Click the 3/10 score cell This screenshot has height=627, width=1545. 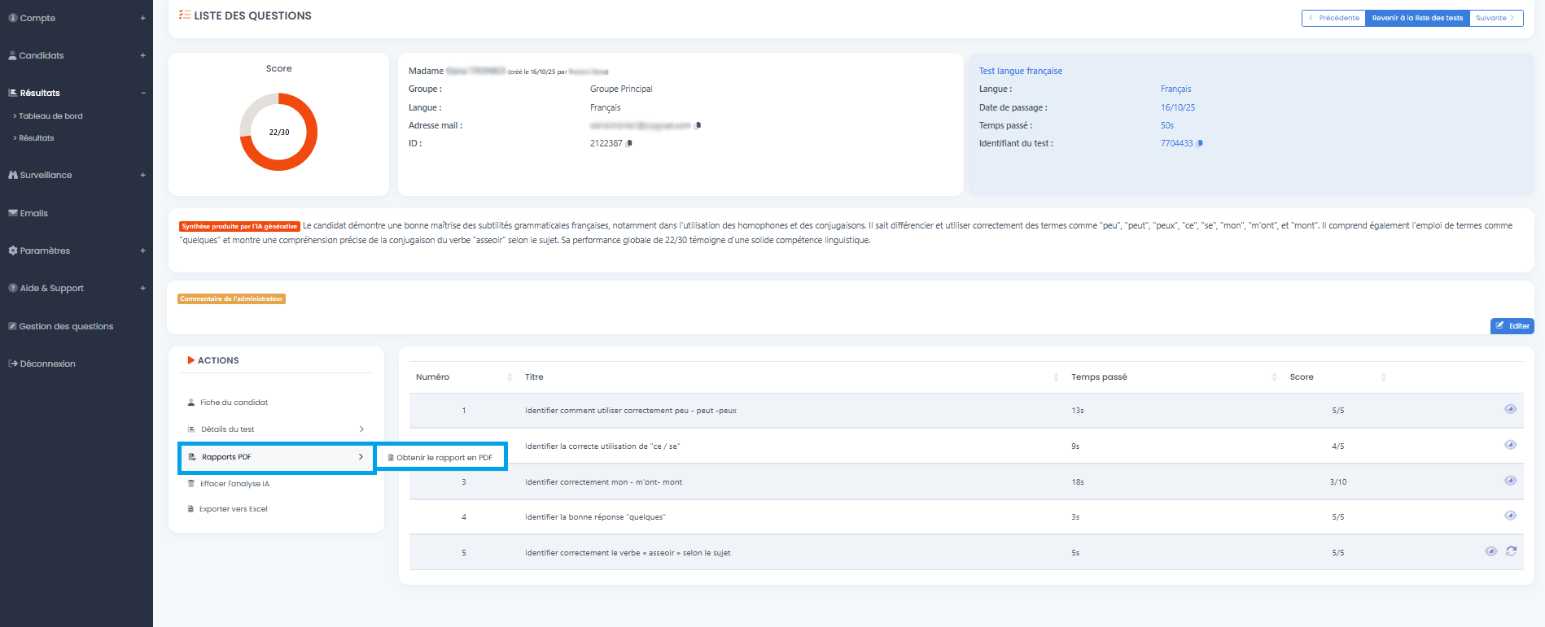click(x=1338, y=482)
